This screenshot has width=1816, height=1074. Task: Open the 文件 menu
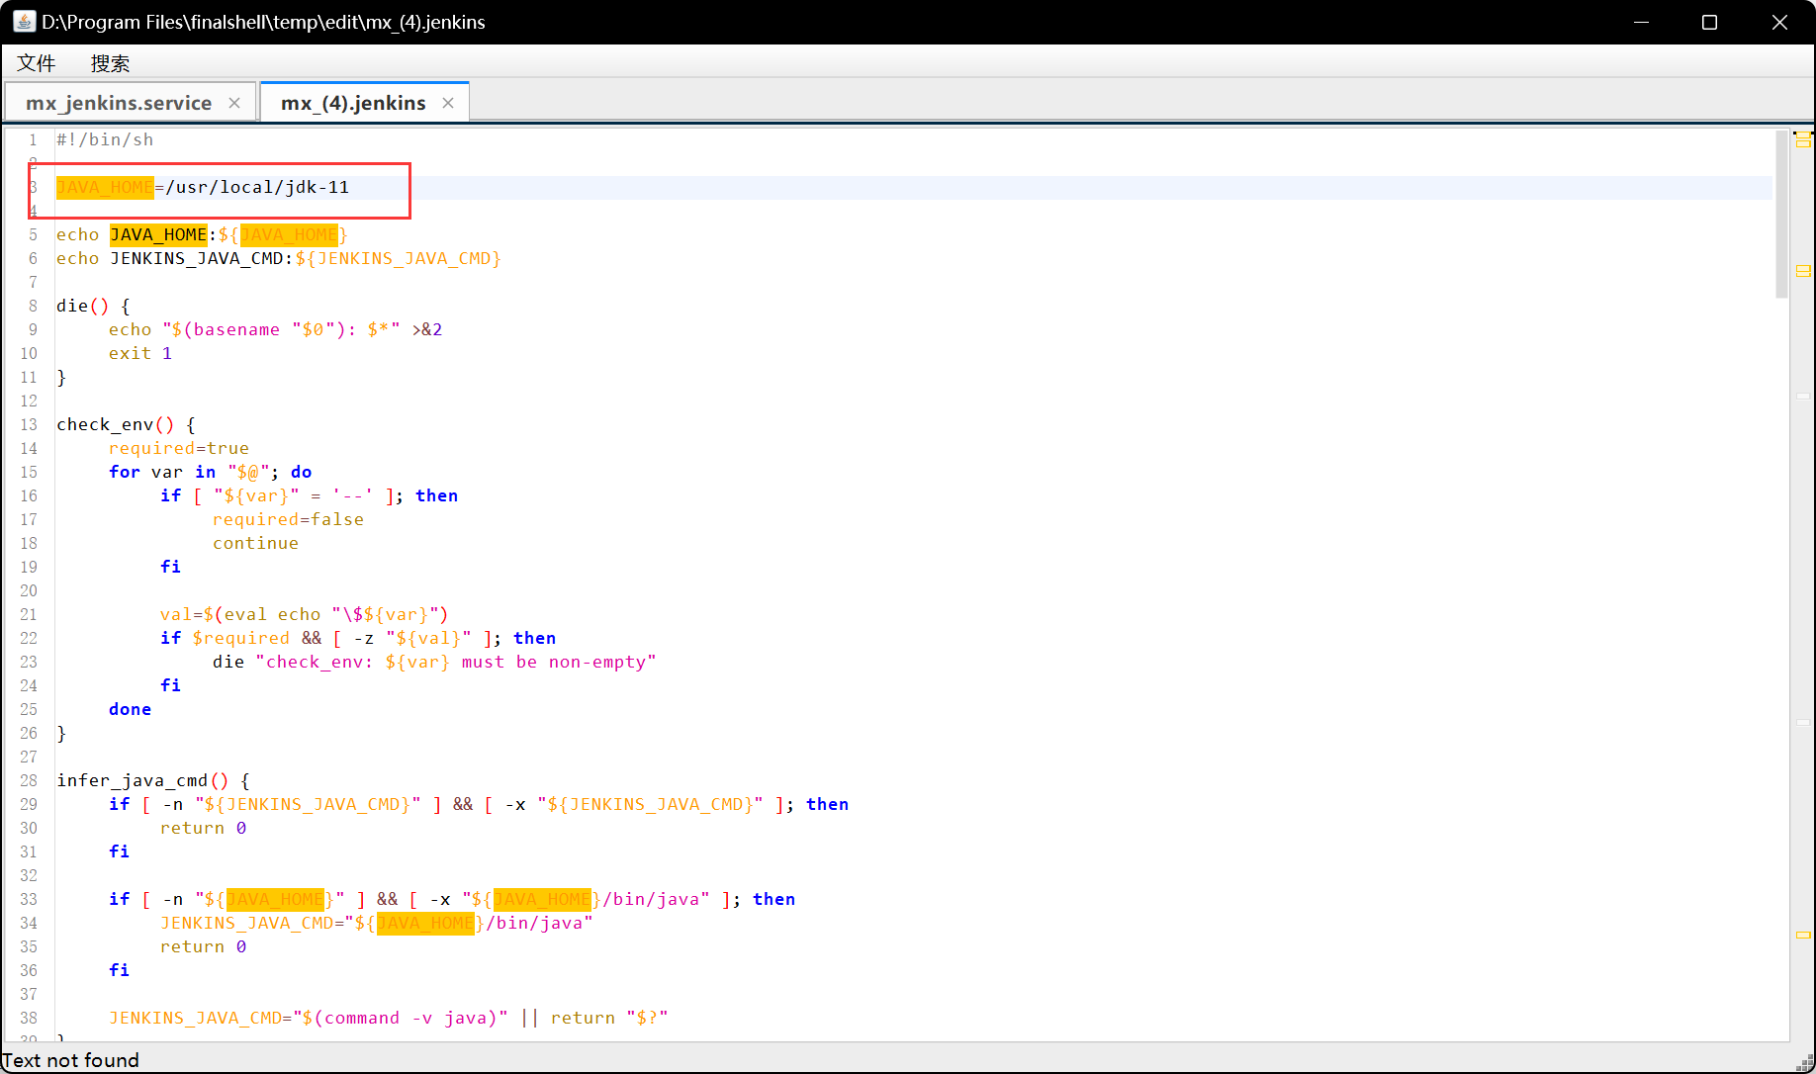click(x=37, y=63)
